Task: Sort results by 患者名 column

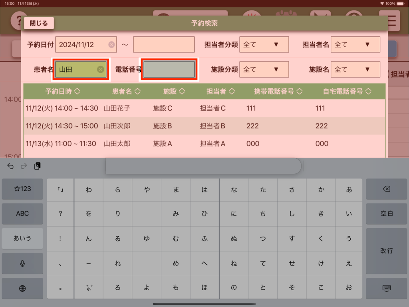Action: point(126,92)
